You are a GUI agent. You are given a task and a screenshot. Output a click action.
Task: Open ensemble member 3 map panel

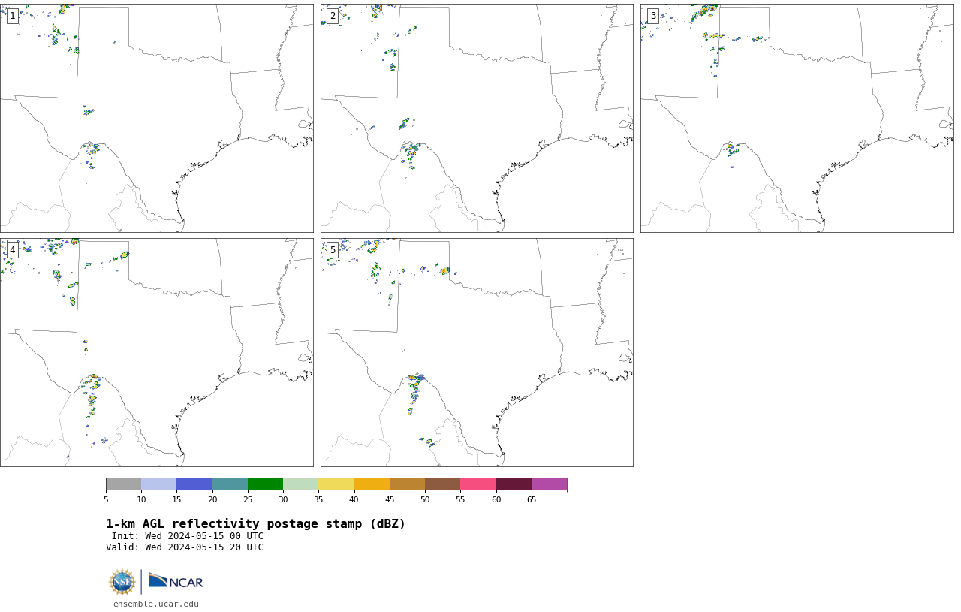coord(797,118)
